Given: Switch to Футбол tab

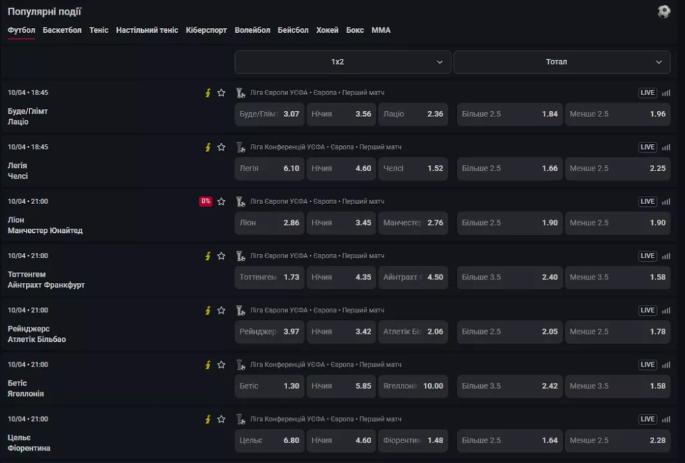Looking at the screenshot, I should click(x=21, y=30).
